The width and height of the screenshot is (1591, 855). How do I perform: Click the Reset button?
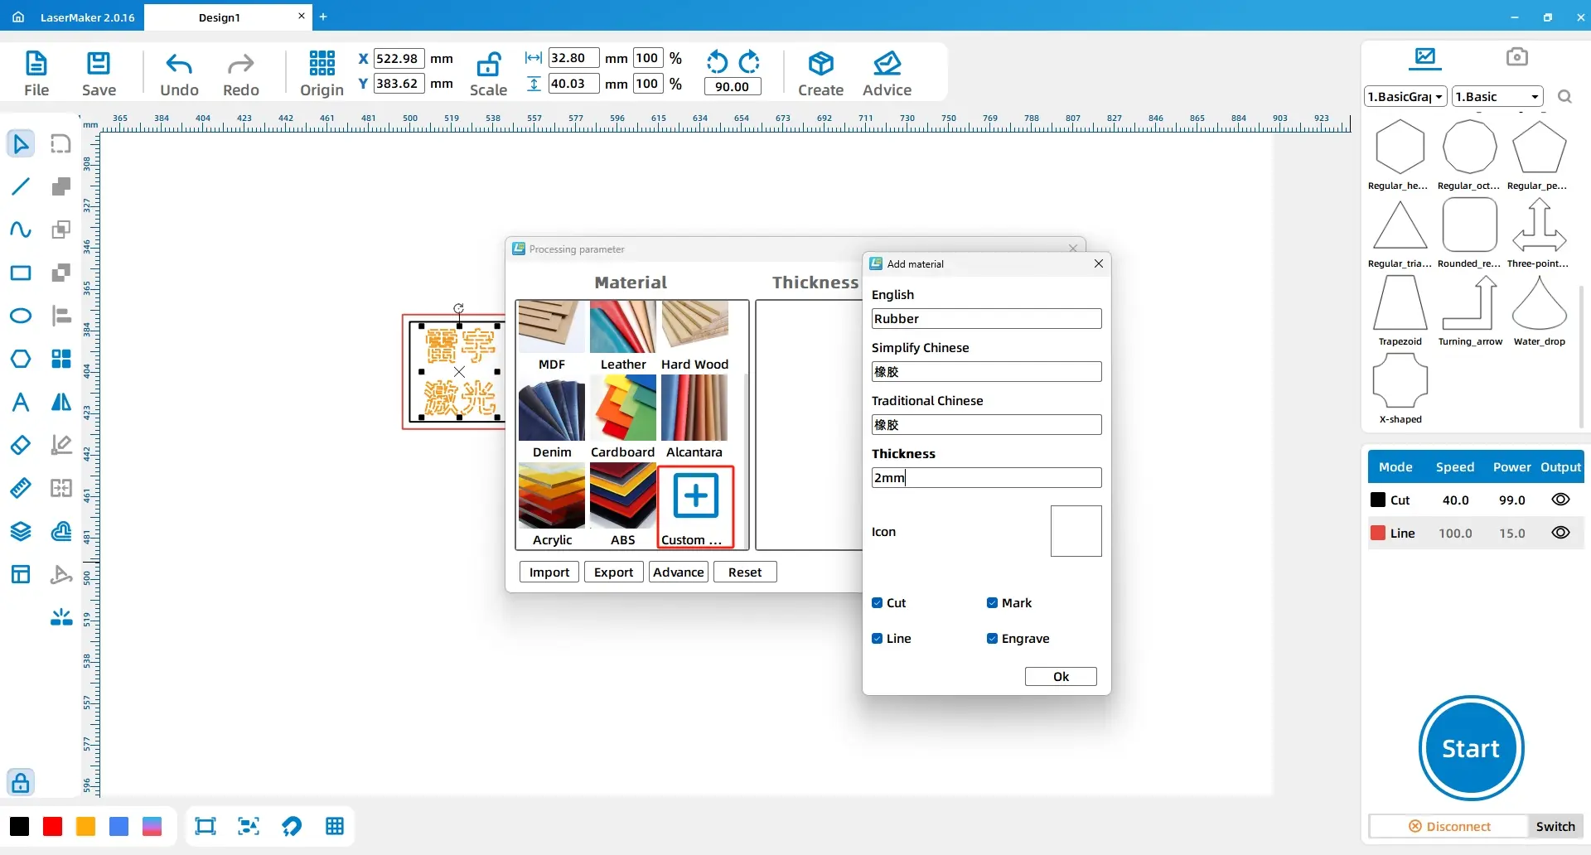[745, 572]
